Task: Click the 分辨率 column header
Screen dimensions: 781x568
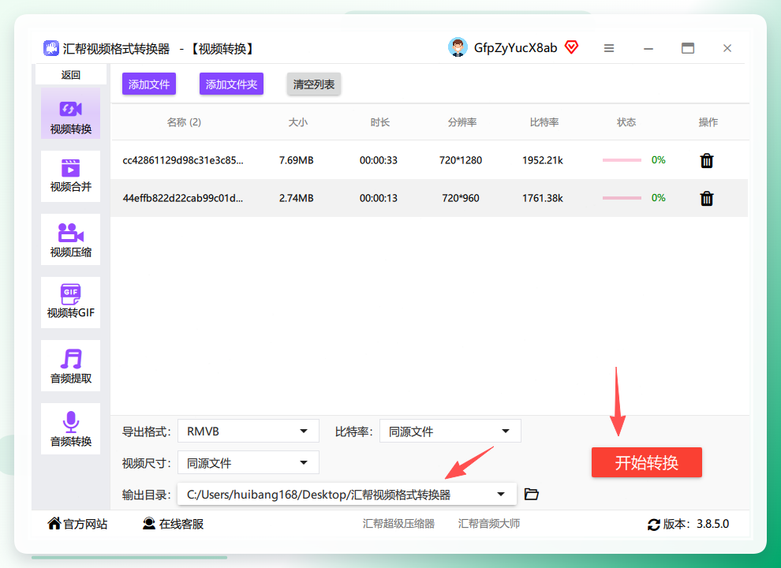Action: 461,122
